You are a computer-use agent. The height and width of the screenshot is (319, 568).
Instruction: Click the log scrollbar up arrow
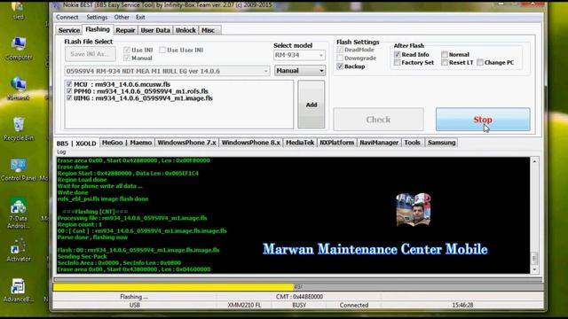[534, 161]
